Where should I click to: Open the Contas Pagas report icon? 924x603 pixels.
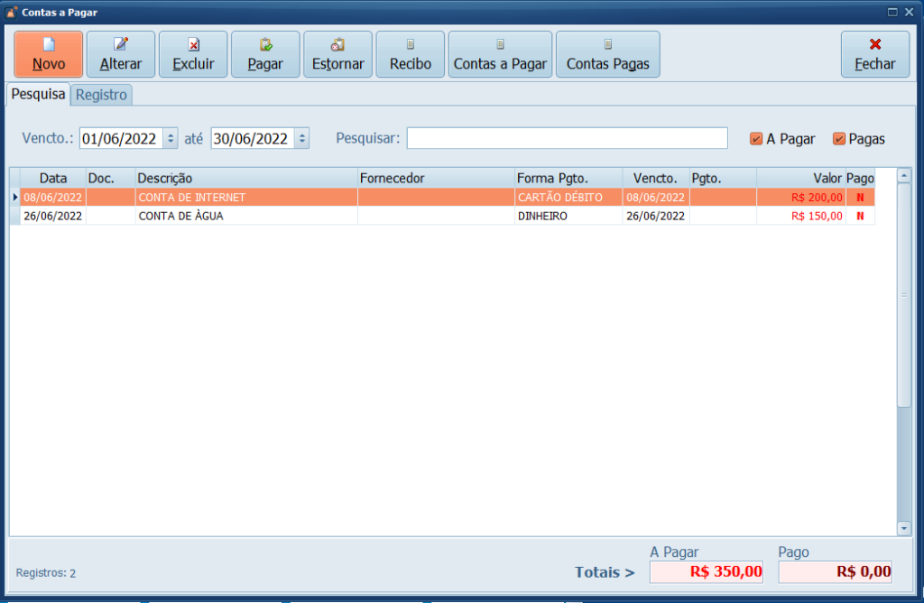pyautogui.click(x=607, y=44)
